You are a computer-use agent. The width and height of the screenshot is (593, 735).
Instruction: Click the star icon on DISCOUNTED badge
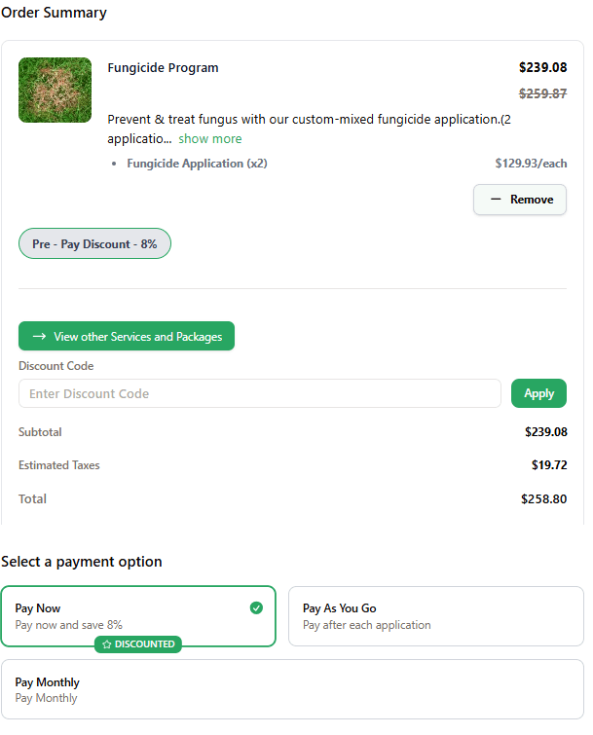pos(107,644)
